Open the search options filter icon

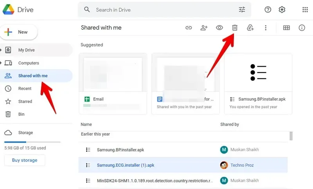pyautogui.click(x=242, y=9)
